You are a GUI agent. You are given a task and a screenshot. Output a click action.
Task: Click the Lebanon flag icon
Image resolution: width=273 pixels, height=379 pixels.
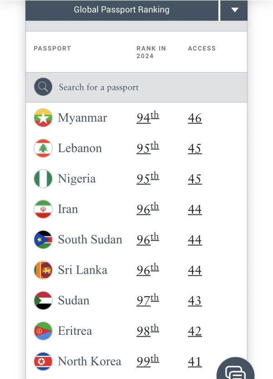(x=43, y=149)
